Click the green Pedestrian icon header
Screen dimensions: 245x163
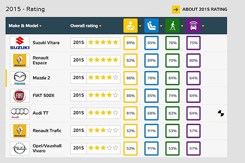(173, 26)
